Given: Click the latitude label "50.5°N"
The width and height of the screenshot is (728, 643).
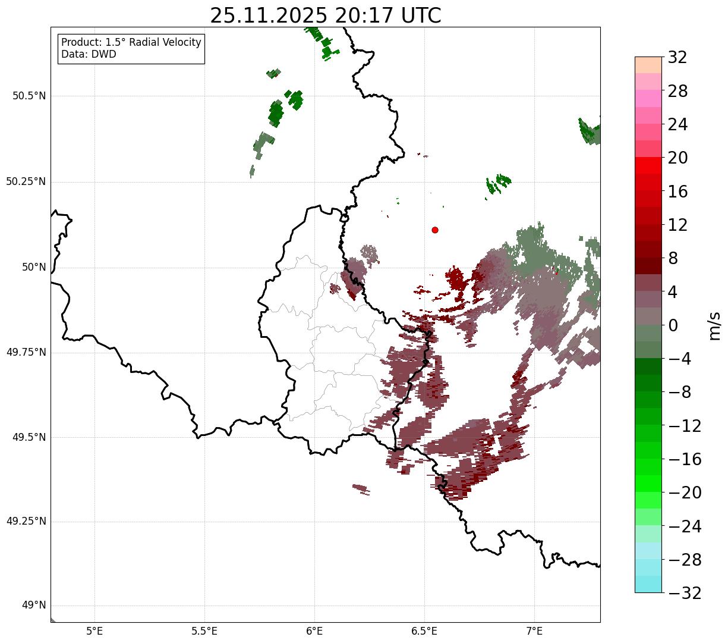Looking at the screenshot, I should 29,96.
